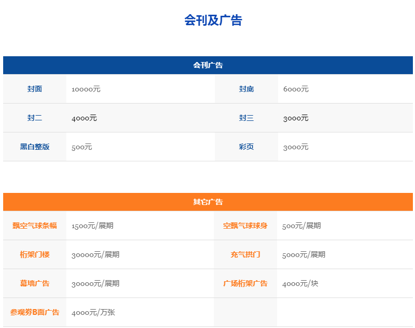Select the orange 其它广告 table header
The width and height of the screenshot is (415, 328).
pyautogui.click(x=207, y=202)
